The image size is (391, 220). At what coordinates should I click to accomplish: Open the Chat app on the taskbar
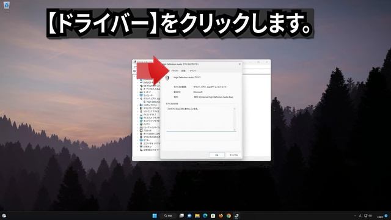(189, 216)
